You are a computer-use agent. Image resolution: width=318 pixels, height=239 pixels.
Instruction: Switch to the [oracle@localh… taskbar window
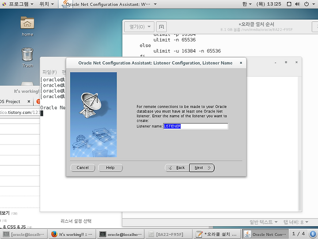pos(24,234)
